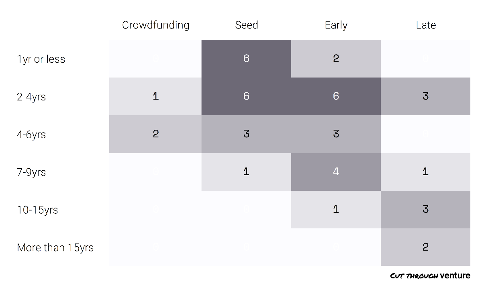Select the Seed column header
The height and width of the screenshot is (290, 482).
tap(246, 25)
